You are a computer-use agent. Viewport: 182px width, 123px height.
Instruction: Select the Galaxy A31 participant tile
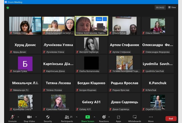(x=91, y=102)
